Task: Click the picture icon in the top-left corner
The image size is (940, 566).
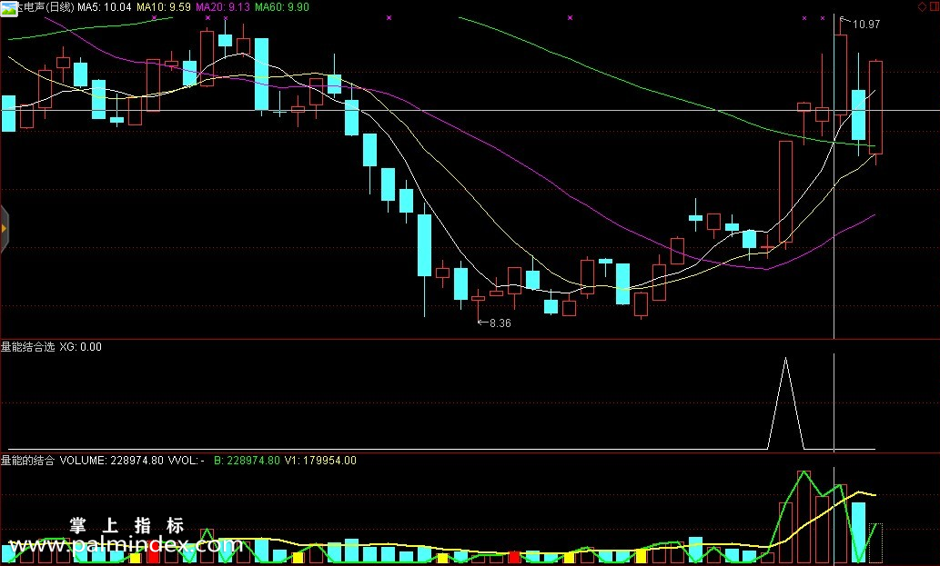Action: pyautogui.click(x=8, y=8)
